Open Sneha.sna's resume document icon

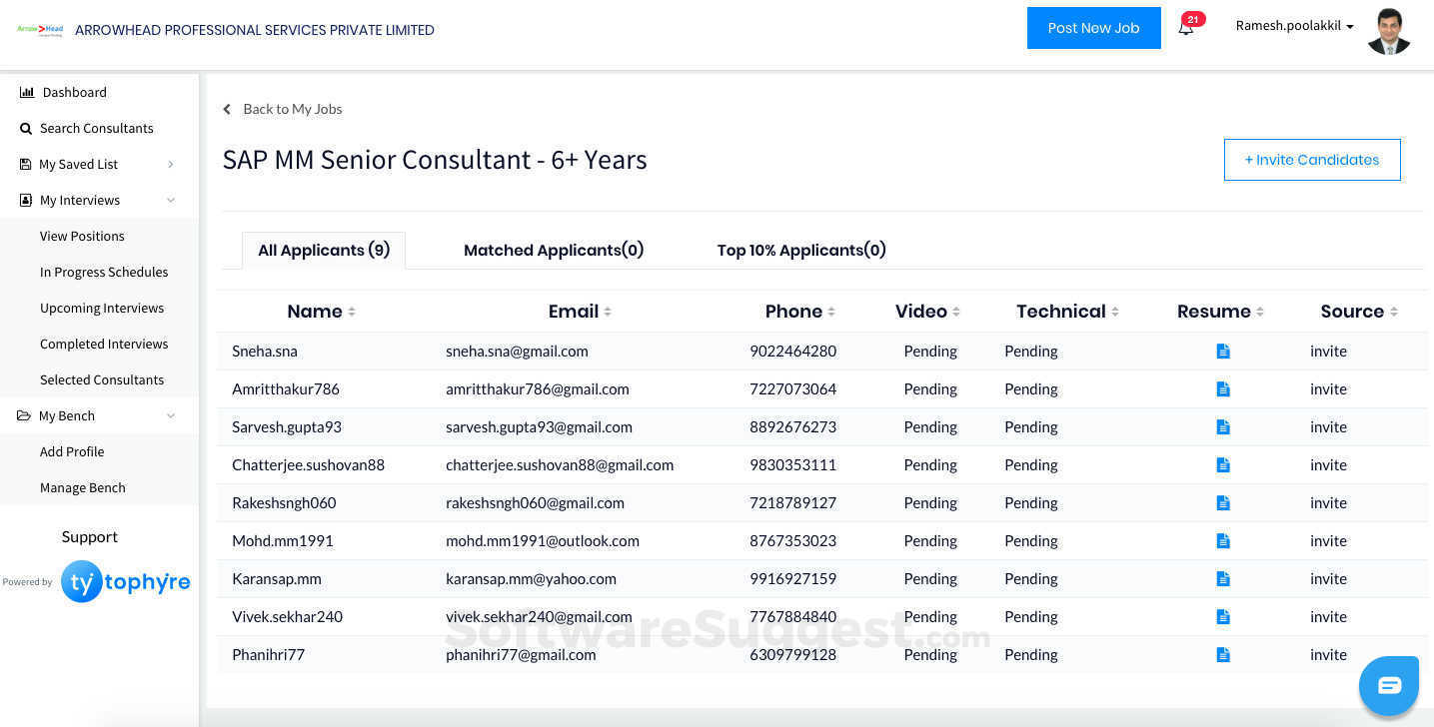pyautogui.click(x=1222, y=352)
